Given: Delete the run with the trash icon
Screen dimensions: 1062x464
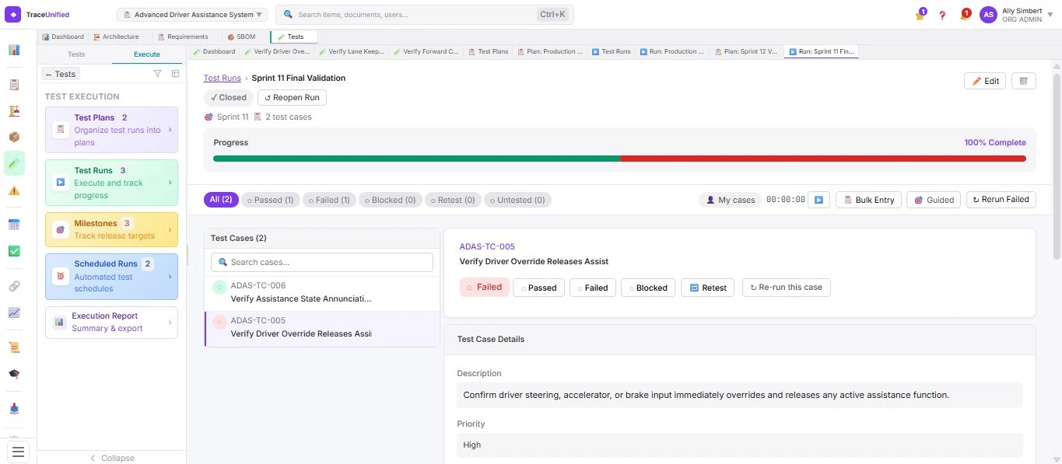Looking at the screenshot, I should click(1024, 81).
